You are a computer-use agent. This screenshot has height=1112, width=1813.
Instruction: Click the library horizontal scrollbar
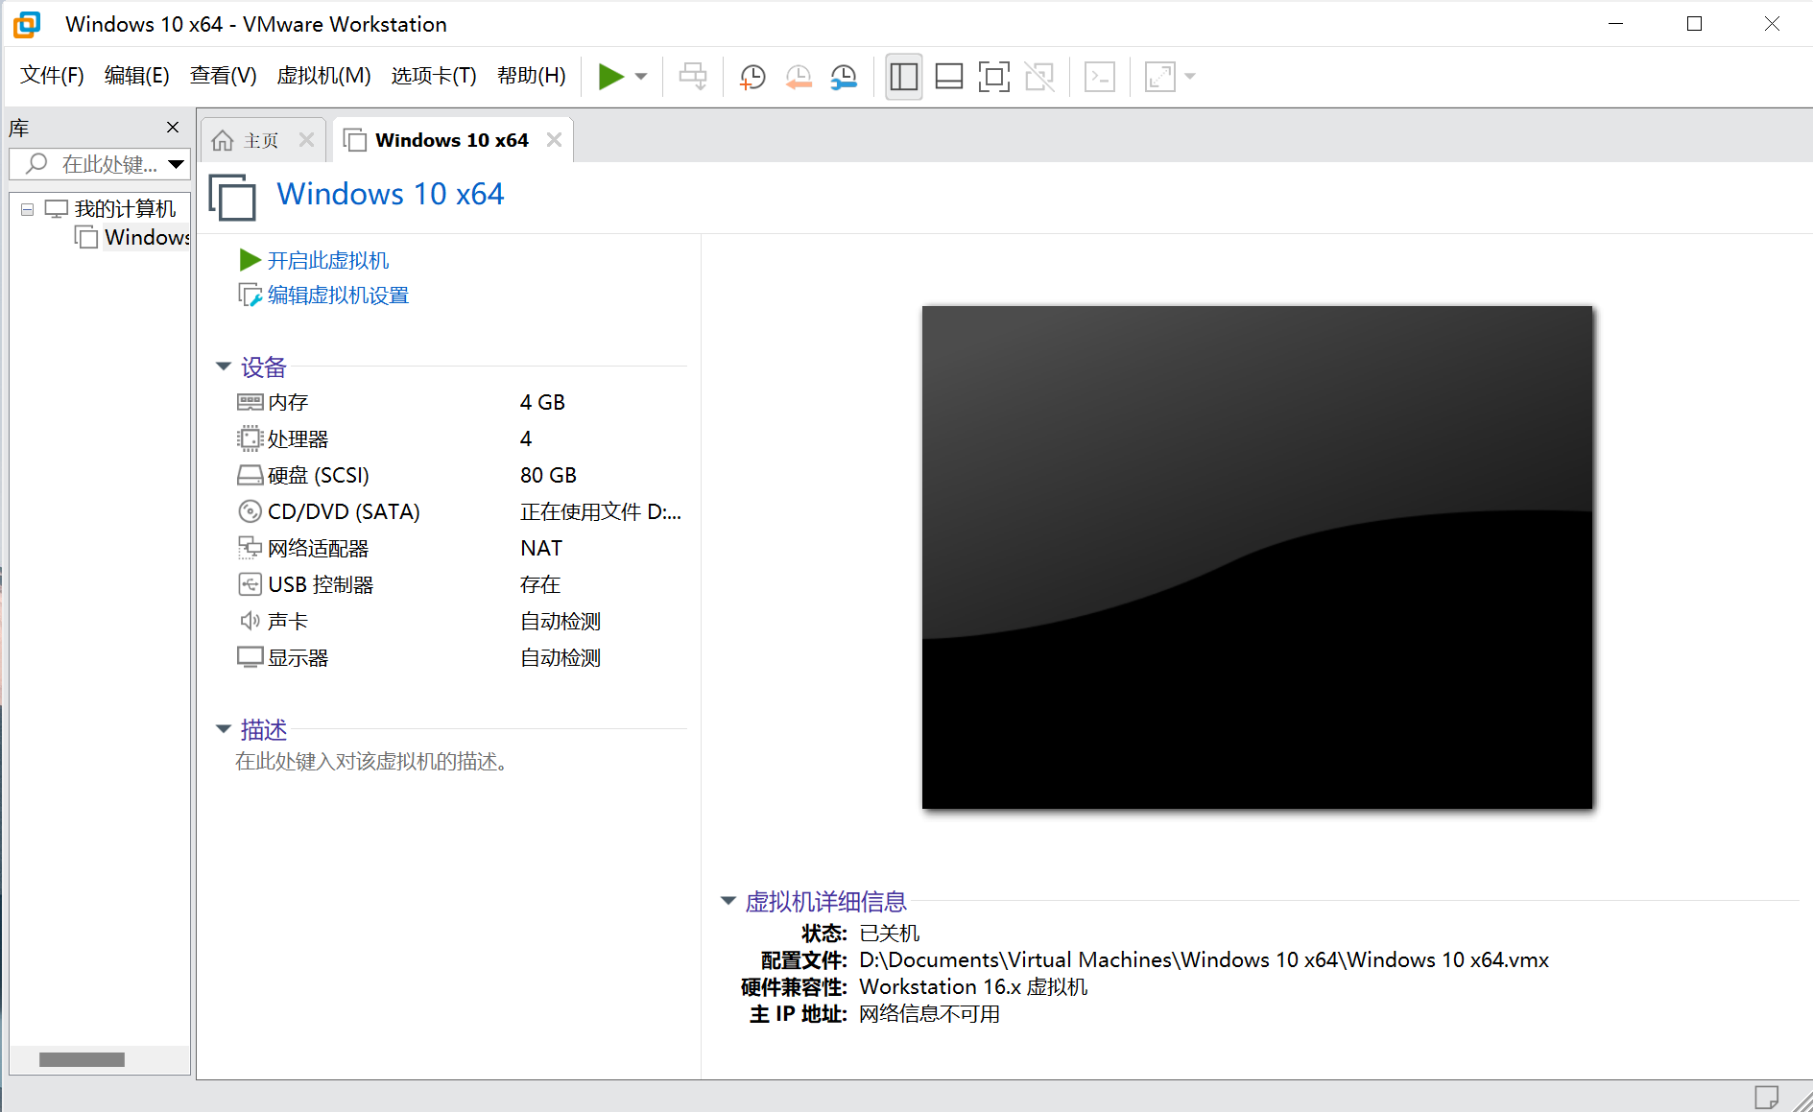click(82, 1060)
